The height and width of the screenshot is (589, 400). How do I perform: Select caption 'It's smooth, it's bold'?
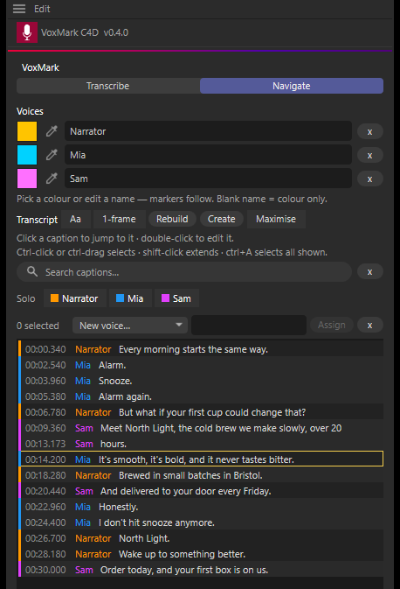[201, 459]
